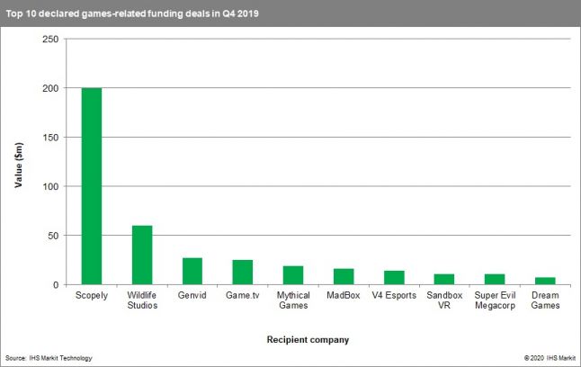Select the Sandbox VR bar

[x=445, y=280]
